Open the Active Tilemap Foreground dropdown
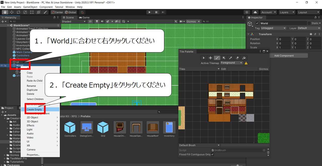 (232, 63)
